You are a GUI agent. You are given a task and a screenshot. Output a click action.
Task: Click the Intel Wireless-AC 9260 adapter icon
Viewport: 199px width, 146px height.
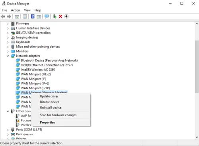pos(18,70)
